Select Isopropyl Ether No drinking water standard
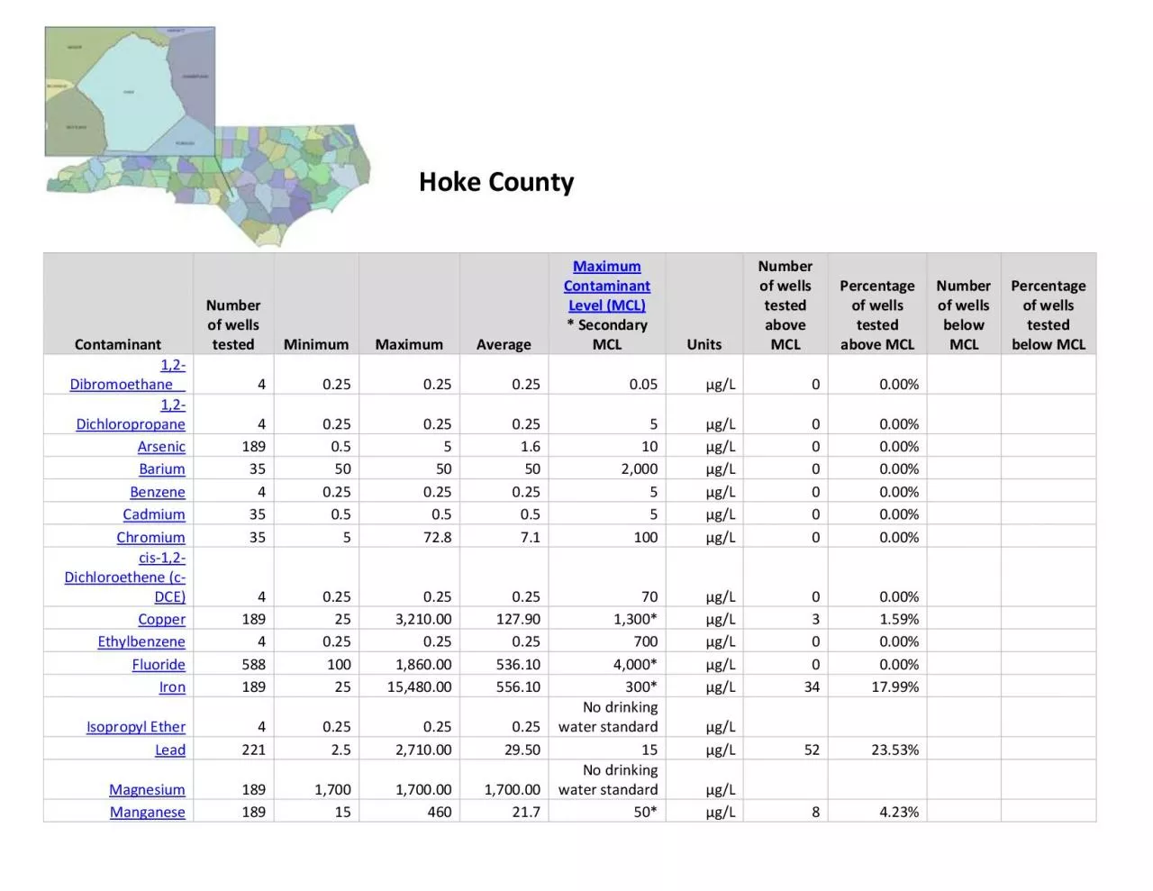Viewport: 1153px width, 891px height. (x=608, y=717)
